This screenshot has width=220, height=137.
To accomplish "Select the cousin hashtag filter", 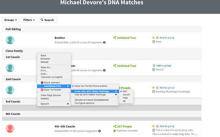I will point(126,95).
